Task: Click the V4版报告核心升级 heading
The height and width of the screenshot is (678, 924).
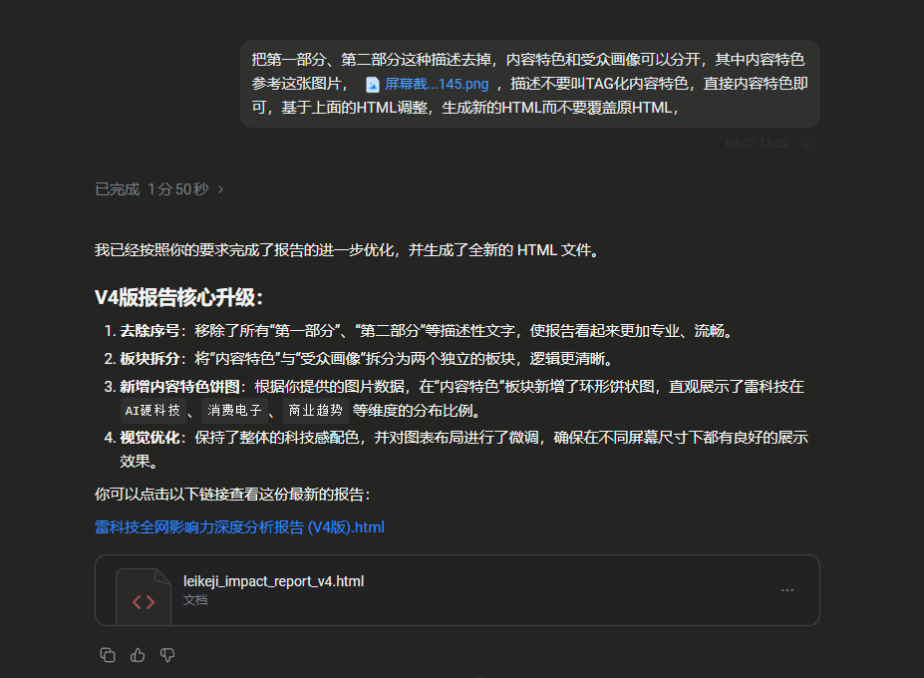Action: [179, 297]
